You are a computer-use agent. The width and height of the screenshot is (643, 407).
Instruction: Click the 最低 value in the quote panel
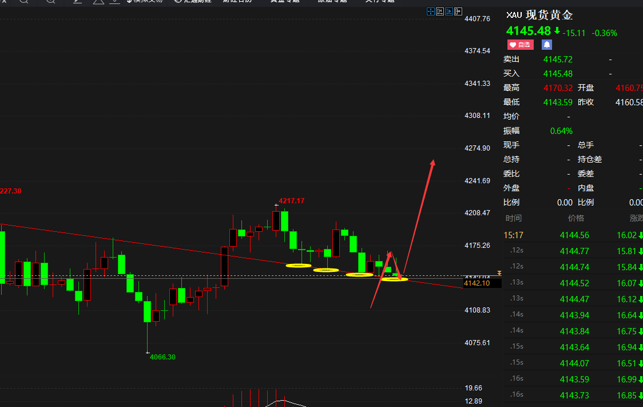558,102
